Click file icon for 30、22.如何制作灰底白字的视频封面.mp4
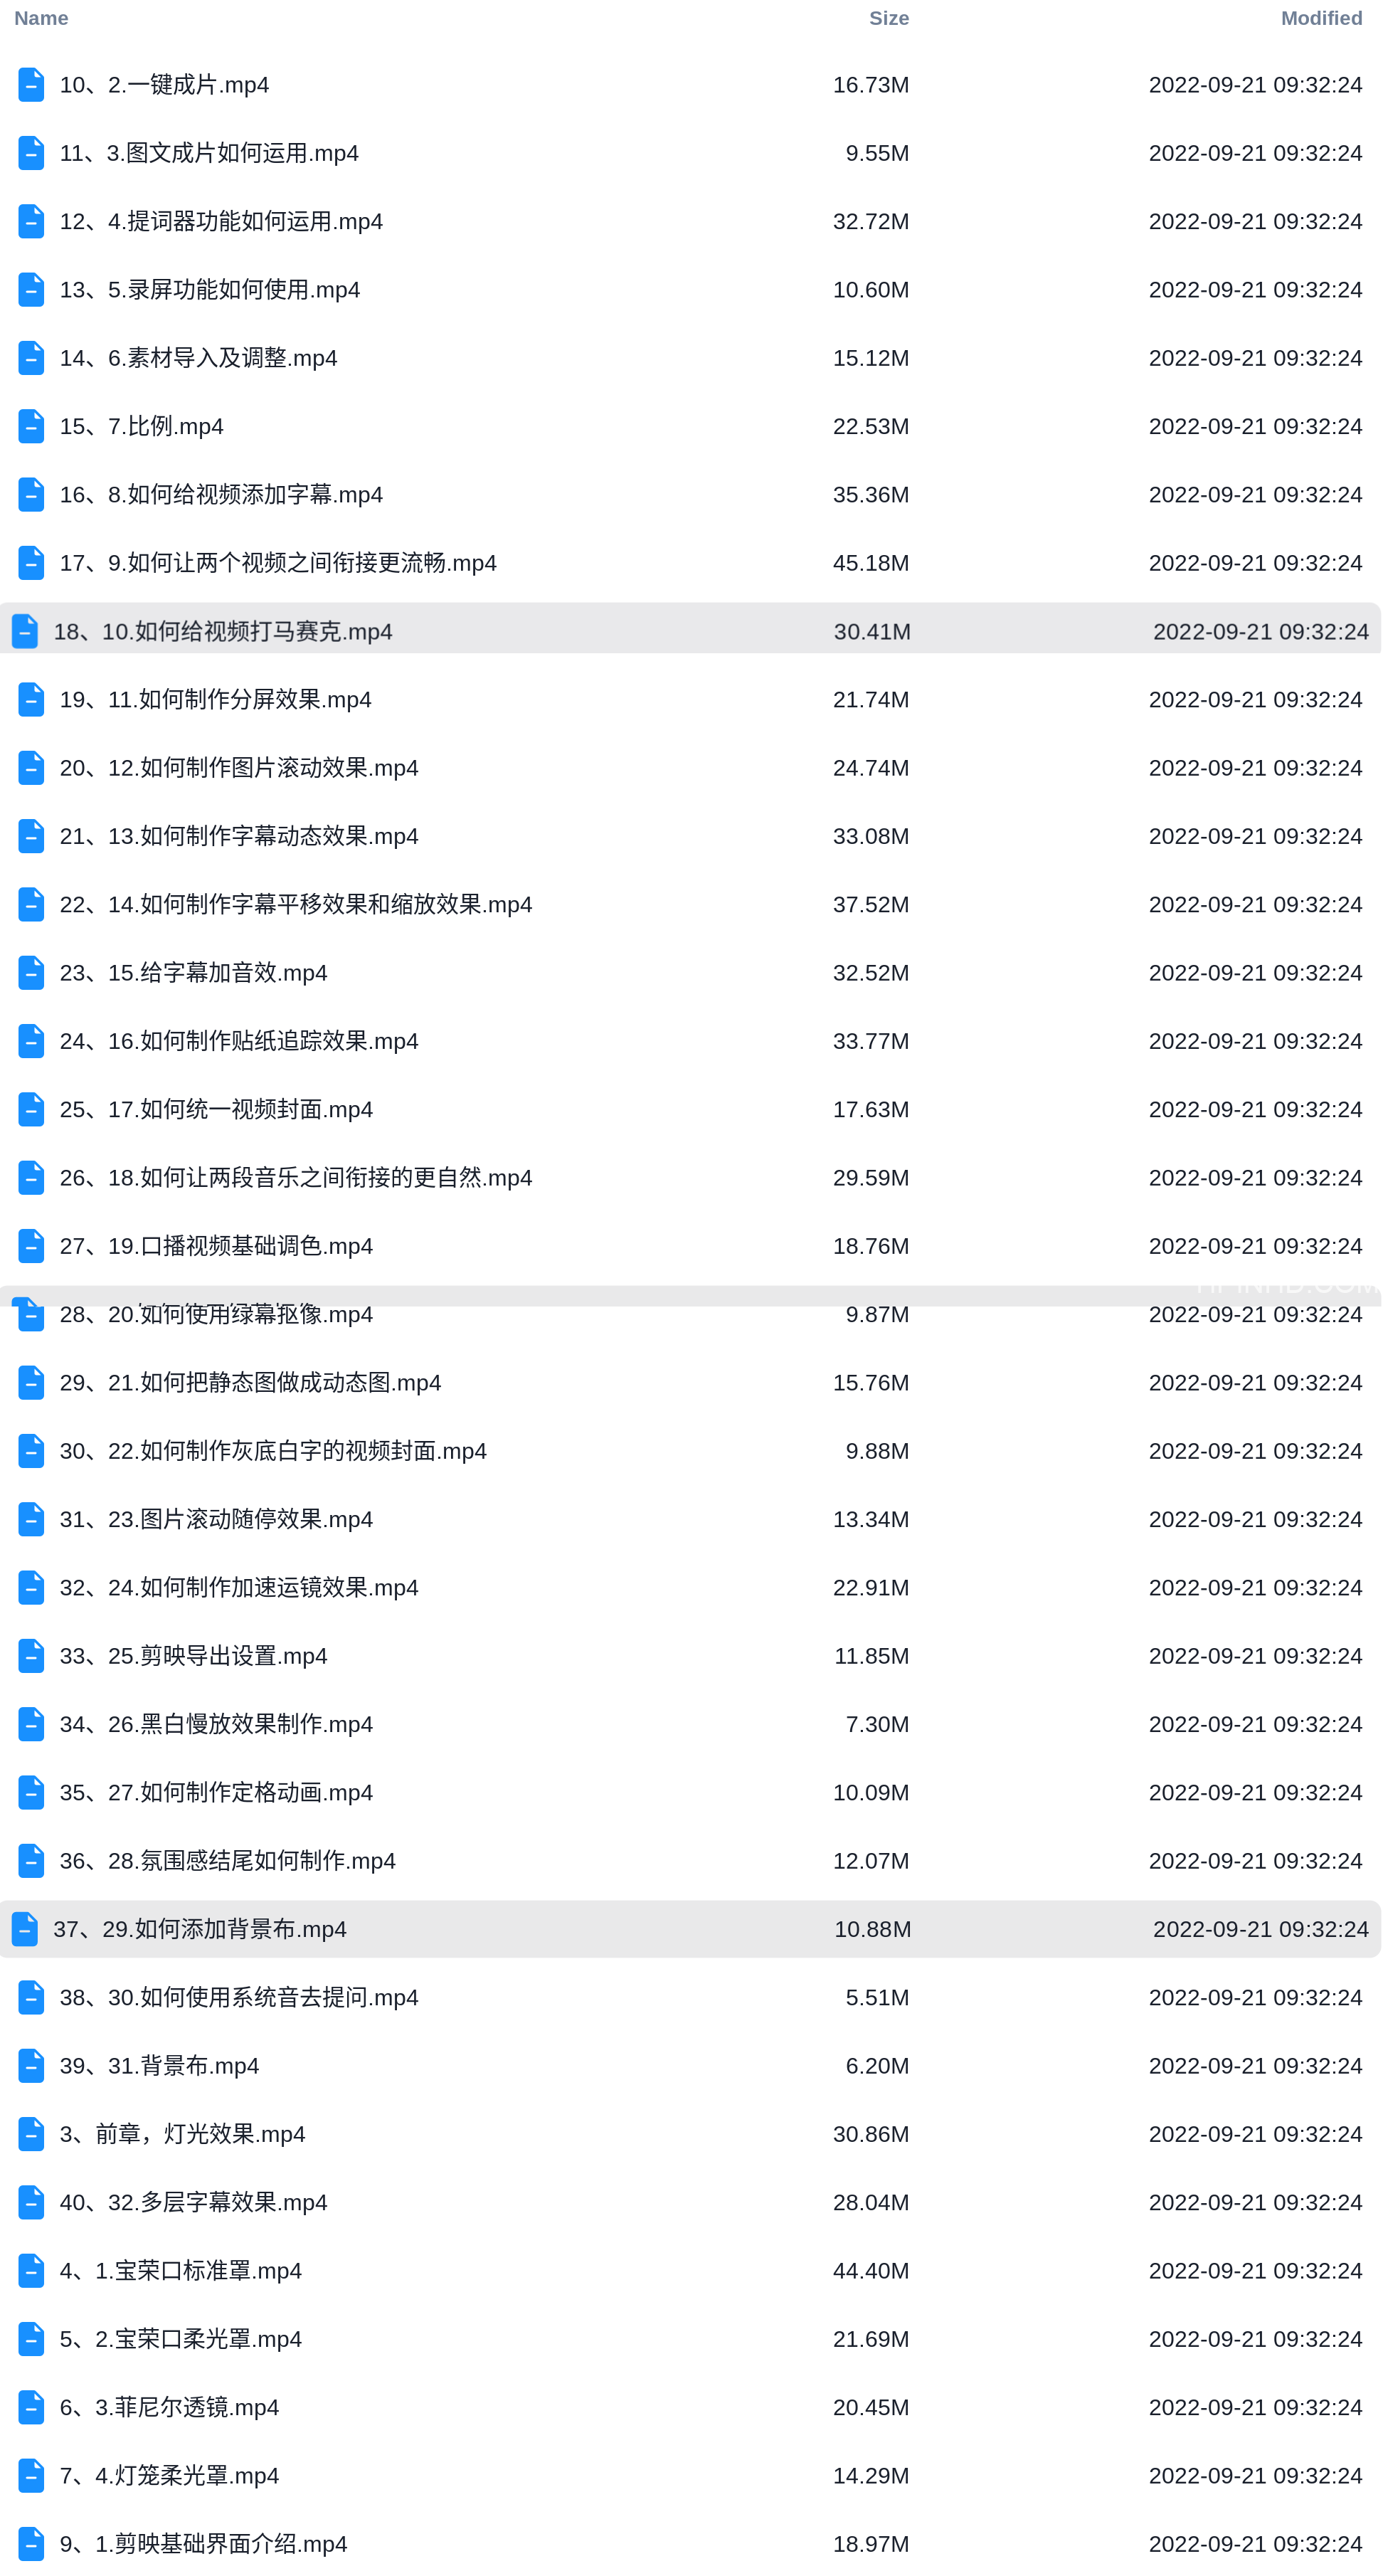1383x2576 pixels. [x=31, y=1451]
